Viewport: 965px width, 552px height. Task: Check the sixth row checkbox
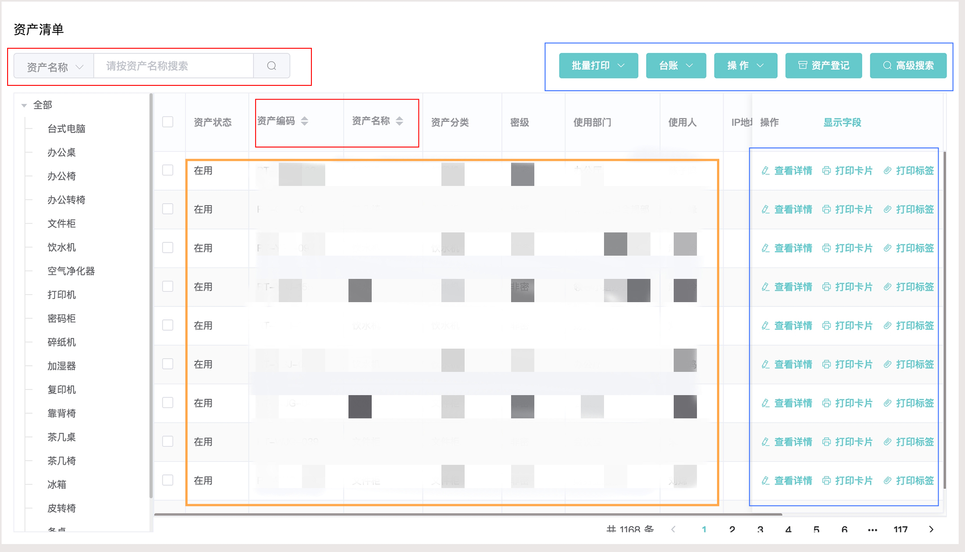168,364
